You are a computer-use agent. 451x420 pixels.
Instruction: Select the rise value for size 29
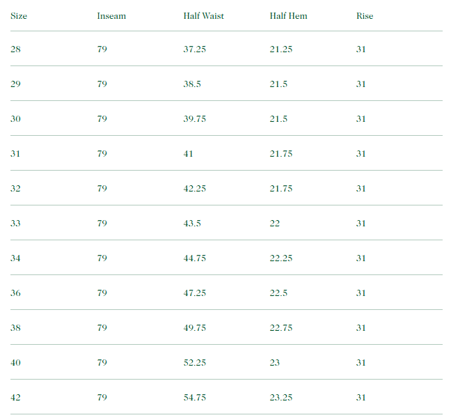(361, 84)
